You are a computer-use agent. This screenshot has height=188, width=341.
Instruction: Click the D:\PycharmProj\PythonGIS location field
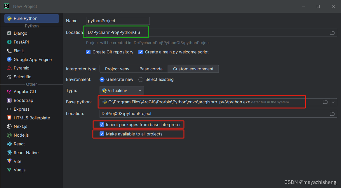212,33
